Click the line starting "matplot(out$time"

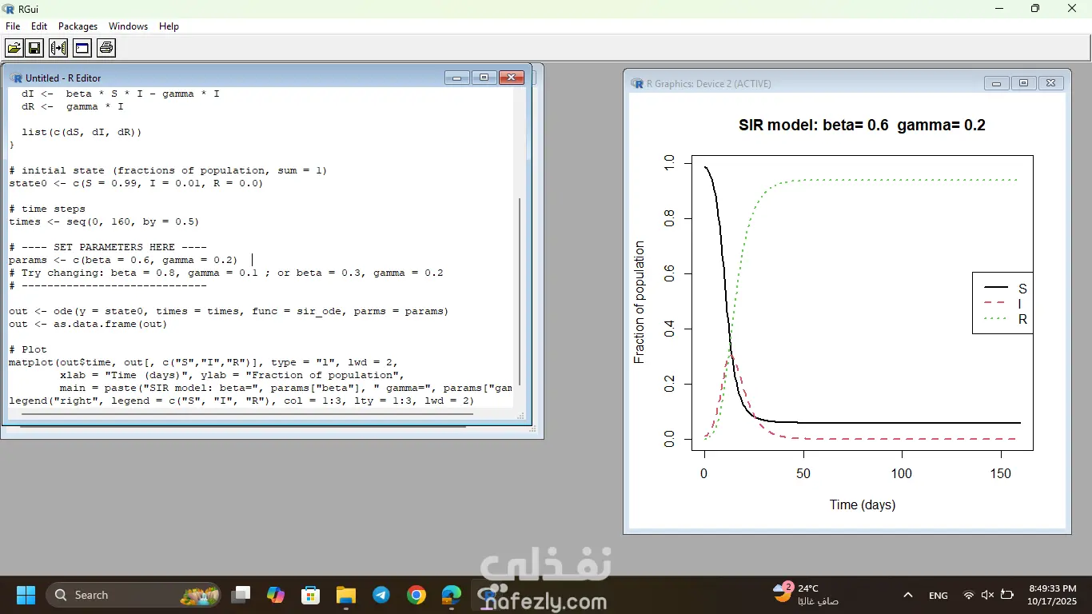[203, 362]
